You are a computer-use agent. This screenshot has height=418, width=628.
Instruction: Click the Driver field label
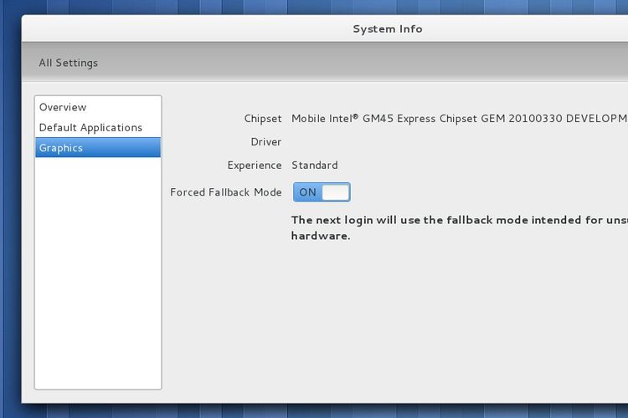pos(265,142)
